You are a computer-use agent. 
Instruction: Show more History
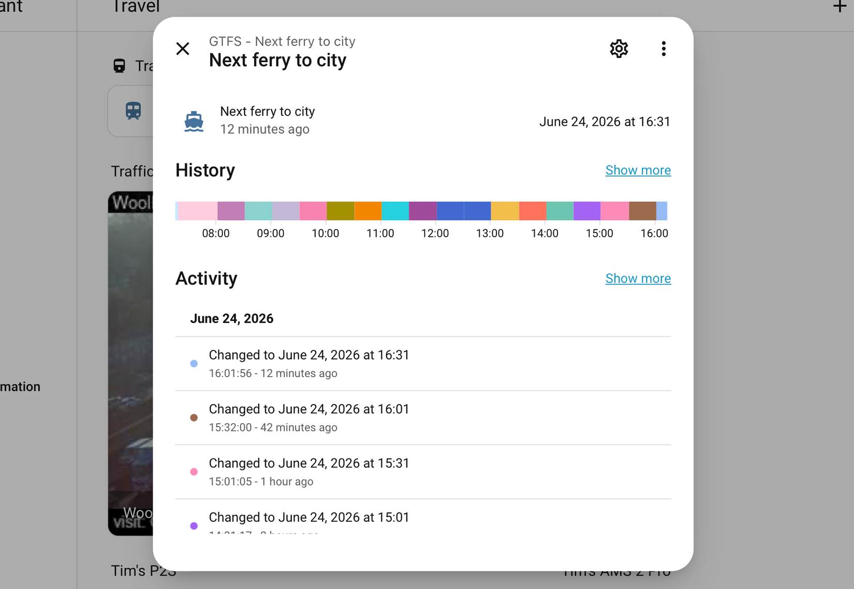638,170
